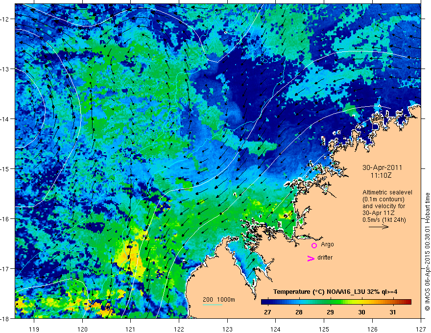Click the color bar label '30'
Viewport: 431px width, 333px height.
[x=361, y=312]
